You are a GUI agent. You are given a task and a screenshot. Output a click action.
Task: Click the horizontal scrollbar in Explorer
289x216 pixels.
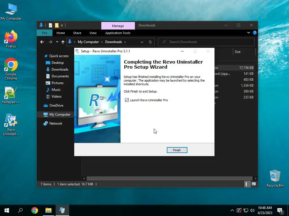[x=170, y=178]
